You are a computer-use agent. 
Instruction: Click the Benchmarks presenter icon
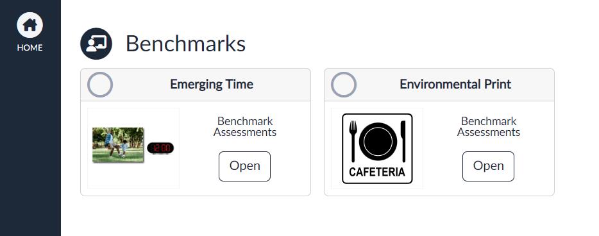(96, 44)
